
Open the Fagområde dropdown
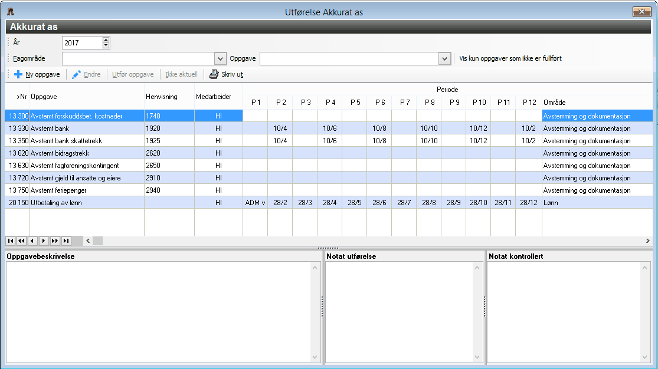tap(220, 59)
